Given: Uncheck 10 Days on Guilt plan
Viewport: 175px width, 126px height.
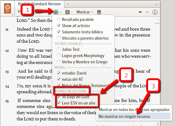Looking at the screenshot, I should [59, 97].
